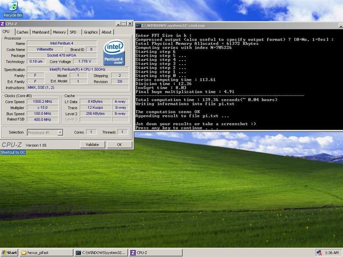Click the Revision value D0
Screen dimensions: 343x257
pyautogui.click(x=120, y=81)
